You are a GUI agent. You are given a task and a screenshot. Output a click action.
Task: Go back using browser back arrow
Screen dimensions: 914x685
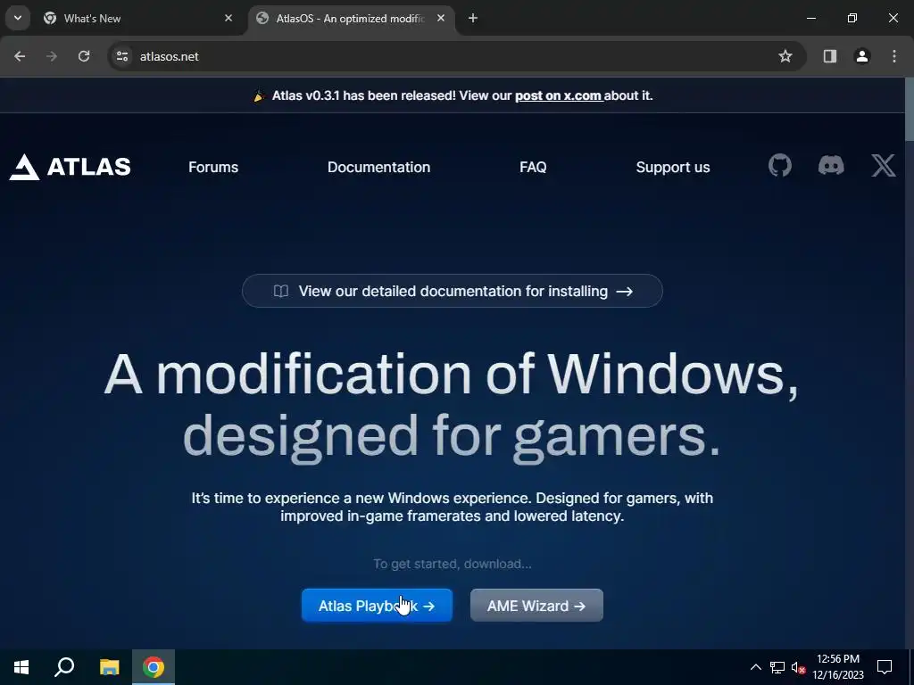pyautogui.click(x=20, y=56)
